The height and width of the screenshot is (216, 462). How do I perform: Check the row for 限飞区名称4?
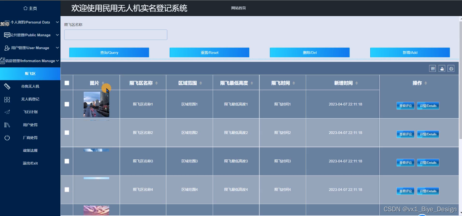pos(67,190)
